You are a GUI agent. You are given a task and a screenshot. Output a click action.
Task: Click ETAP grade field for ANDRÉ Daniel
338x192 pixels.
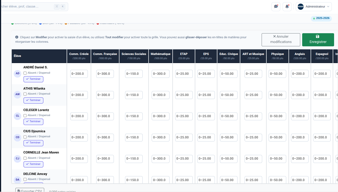184,74
